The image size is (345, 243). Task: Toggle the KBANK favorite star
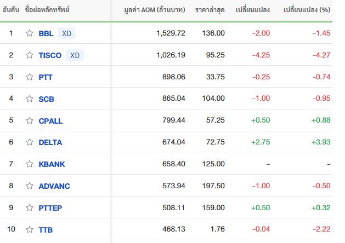tap(30, 164)
